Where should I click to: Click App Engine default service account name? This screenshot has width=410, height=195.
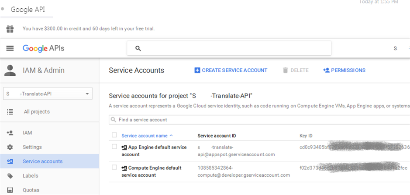pyautogui.click(x=154, y=151)
